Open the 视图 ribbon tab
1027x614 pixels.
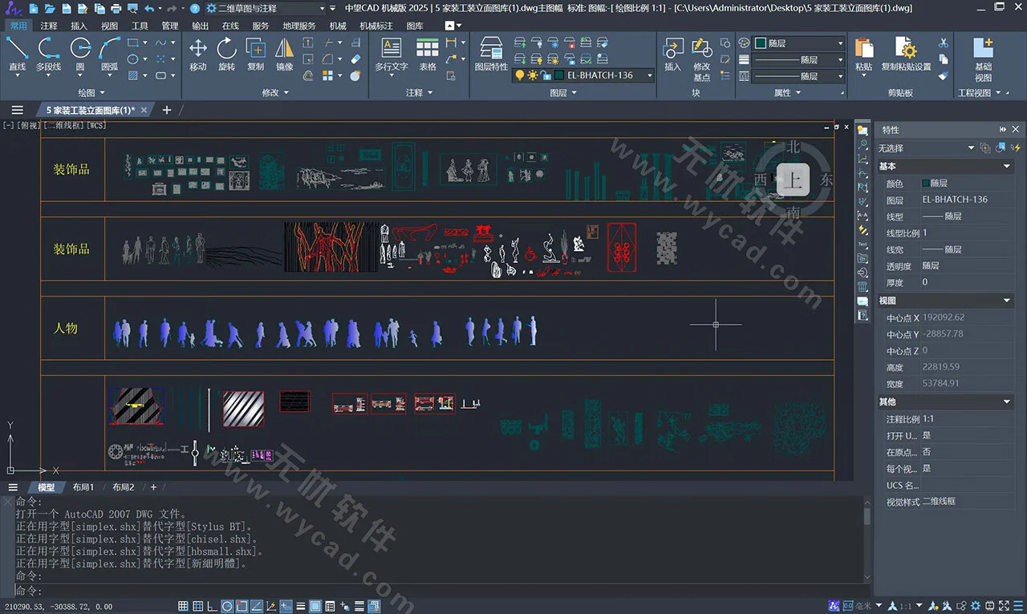tap(109, 25)
